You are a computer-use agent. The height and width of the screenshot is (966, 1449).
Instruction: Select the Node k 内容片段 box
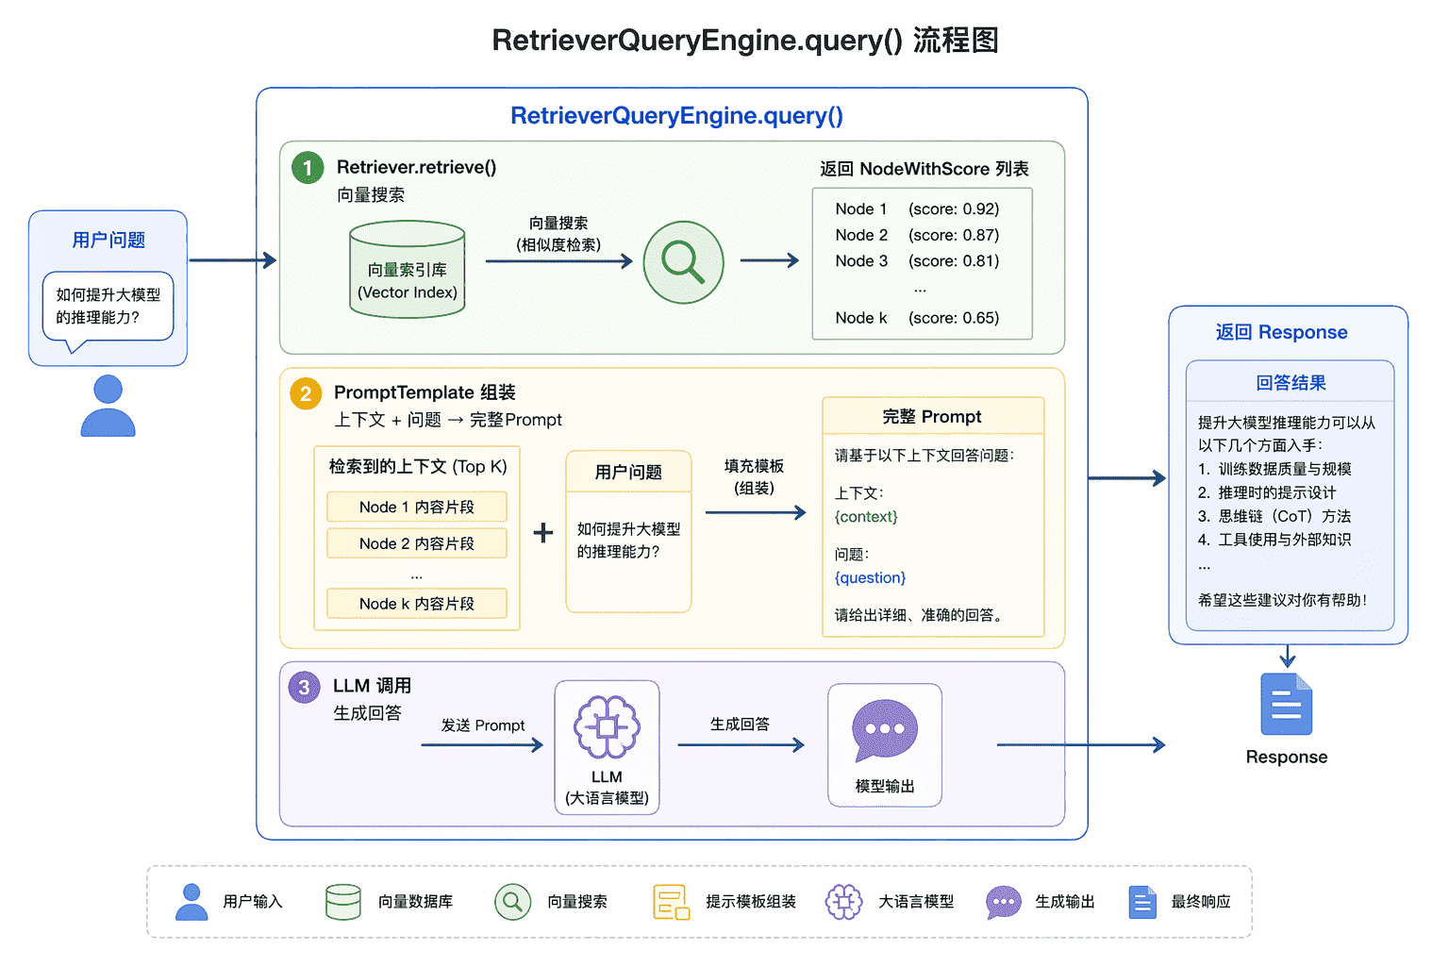click(416, 604)
